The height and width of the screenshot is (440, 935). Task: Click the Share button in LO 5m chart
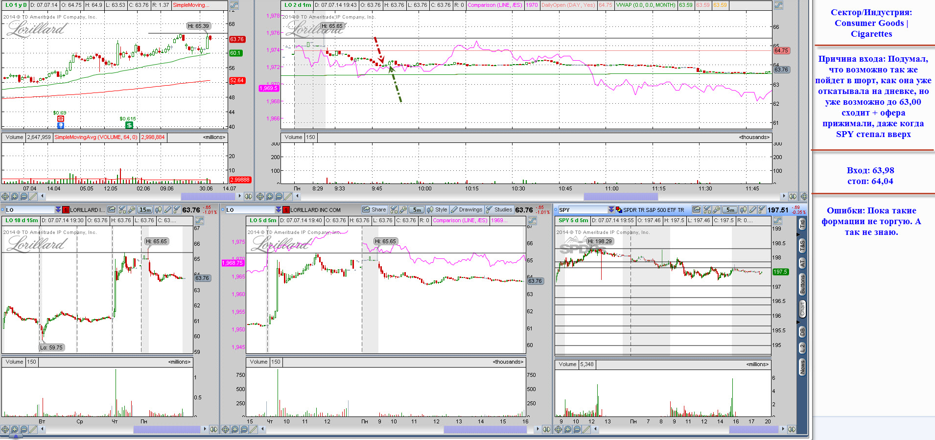click(374, 209)
